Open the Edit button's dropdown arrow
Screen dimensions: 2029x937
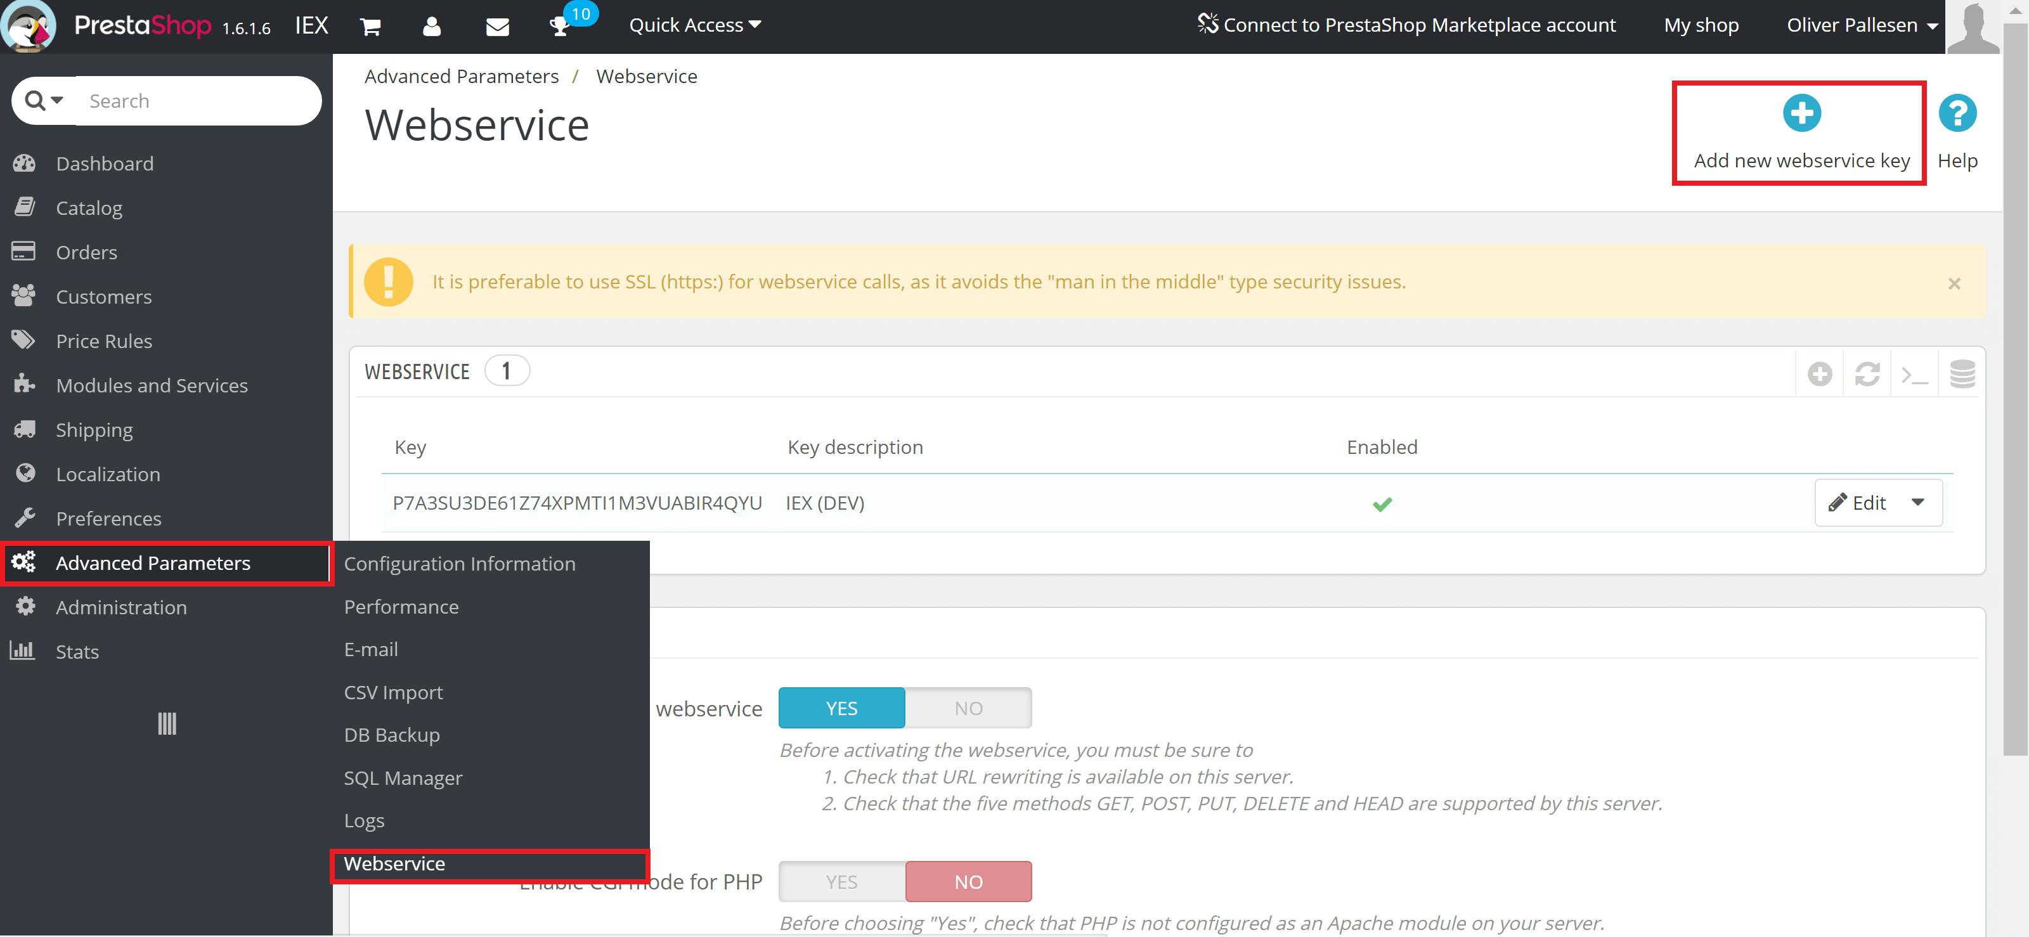1918,502
